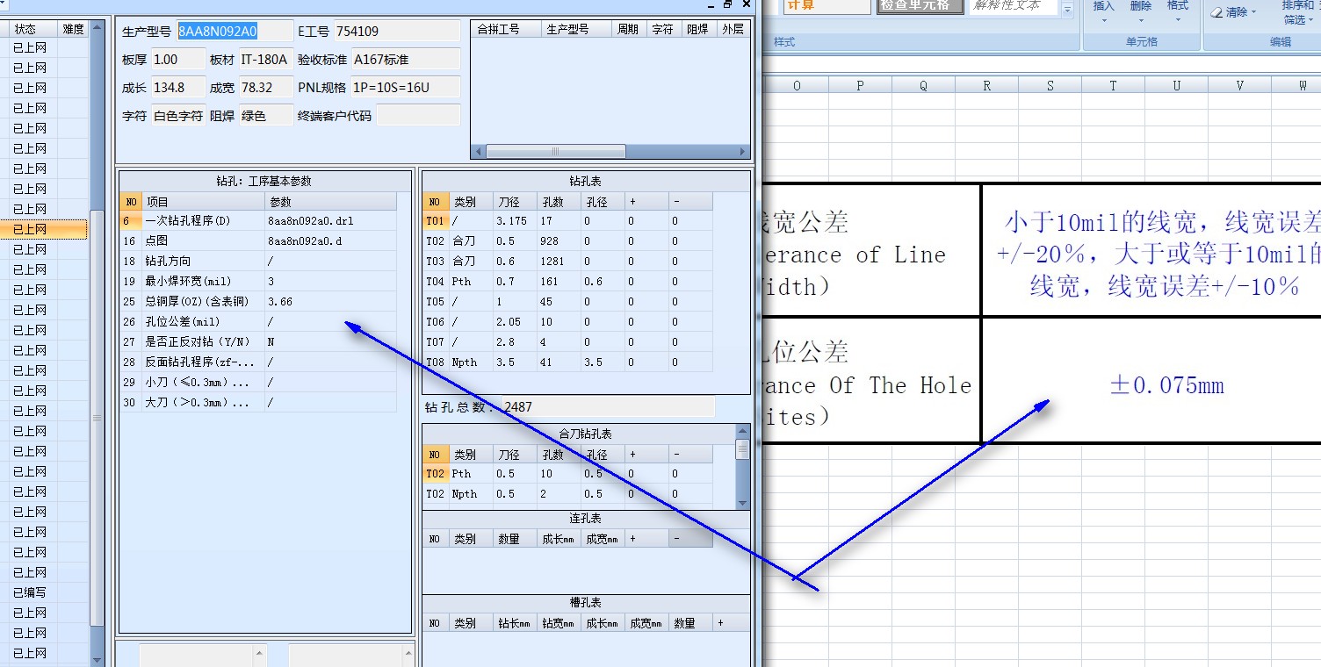Click the 生产型号 field containing 8AA8N092A0

click(235, 31)
